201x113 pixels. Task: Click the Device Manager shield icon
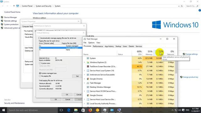pos(2,17)
